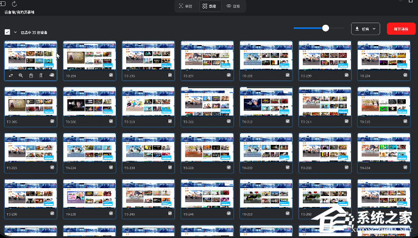
Task: Uncheck the checkbox on device T0-234
Action: pyautogui.click(x=405, y=167)
